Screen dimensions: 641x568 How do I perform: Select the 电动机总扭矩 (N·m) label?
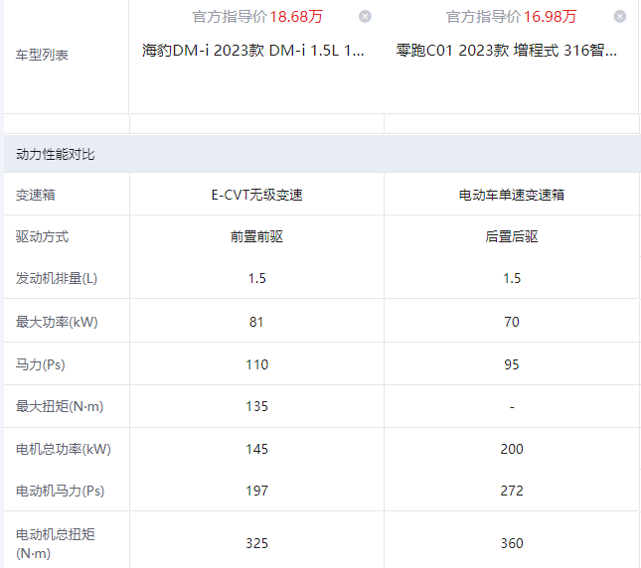tap(56, 543)
